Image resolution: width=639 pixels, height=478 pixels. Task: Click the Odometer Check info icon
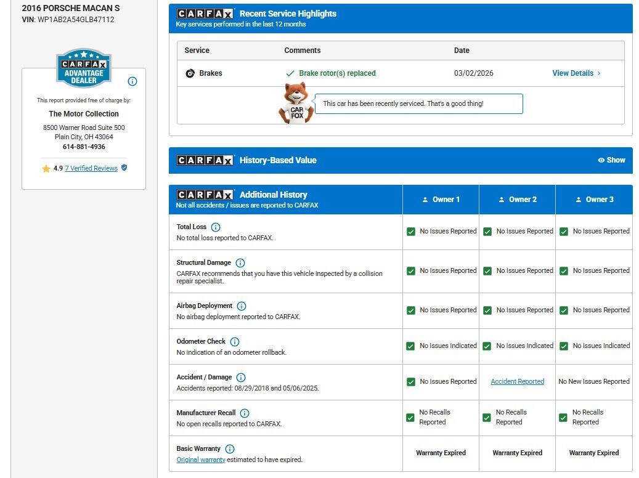pos(235,341)
